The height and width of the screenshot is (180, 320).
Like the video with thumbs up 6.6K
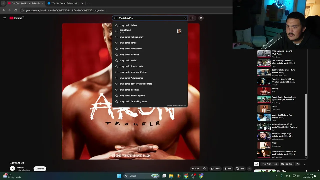pyautogui.click(x=195, y=169)
